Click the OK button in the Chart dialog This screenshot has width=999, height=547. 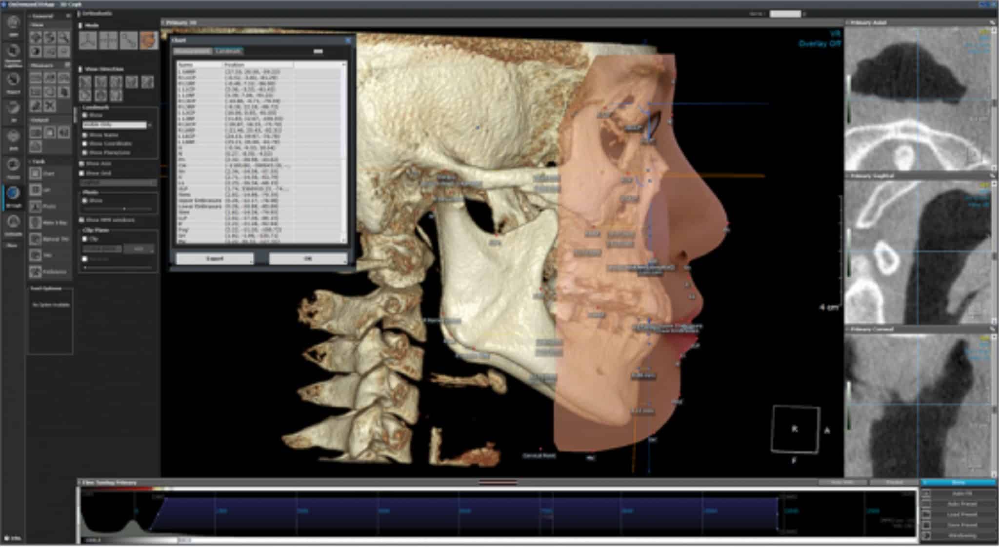point(309,258)
